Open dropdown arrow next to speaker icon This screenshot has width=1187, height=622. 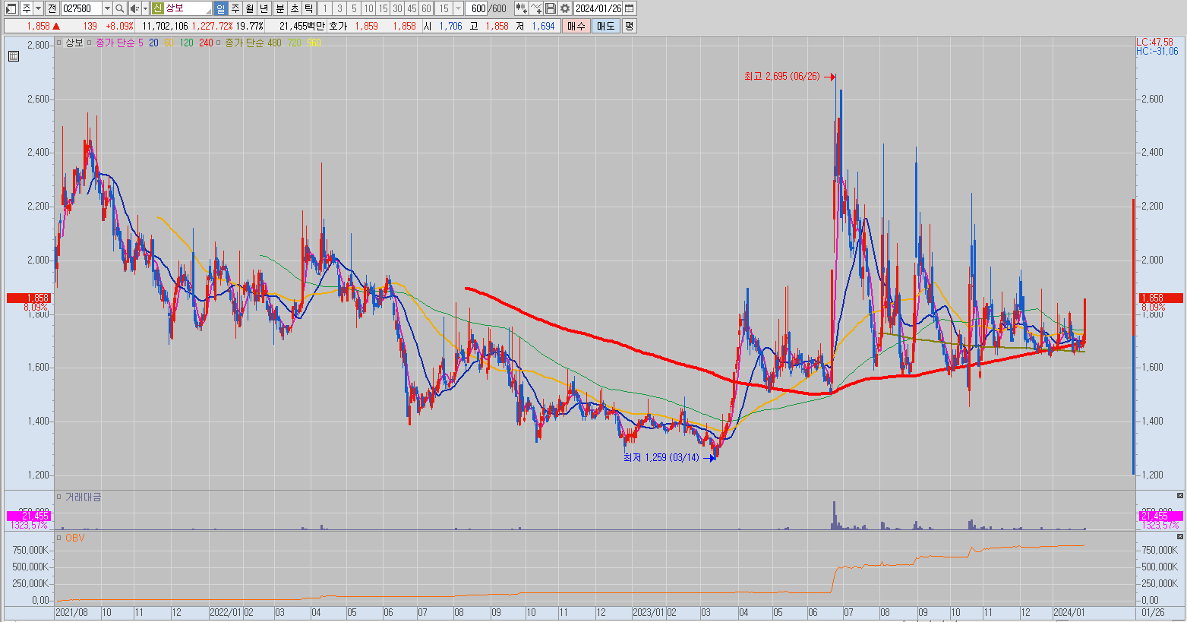pos(145,8)
